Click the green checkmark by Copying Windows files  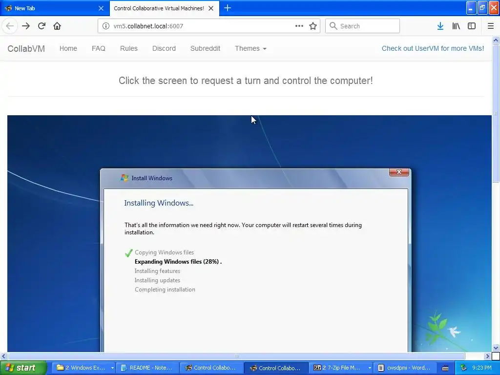click(128, 253)
